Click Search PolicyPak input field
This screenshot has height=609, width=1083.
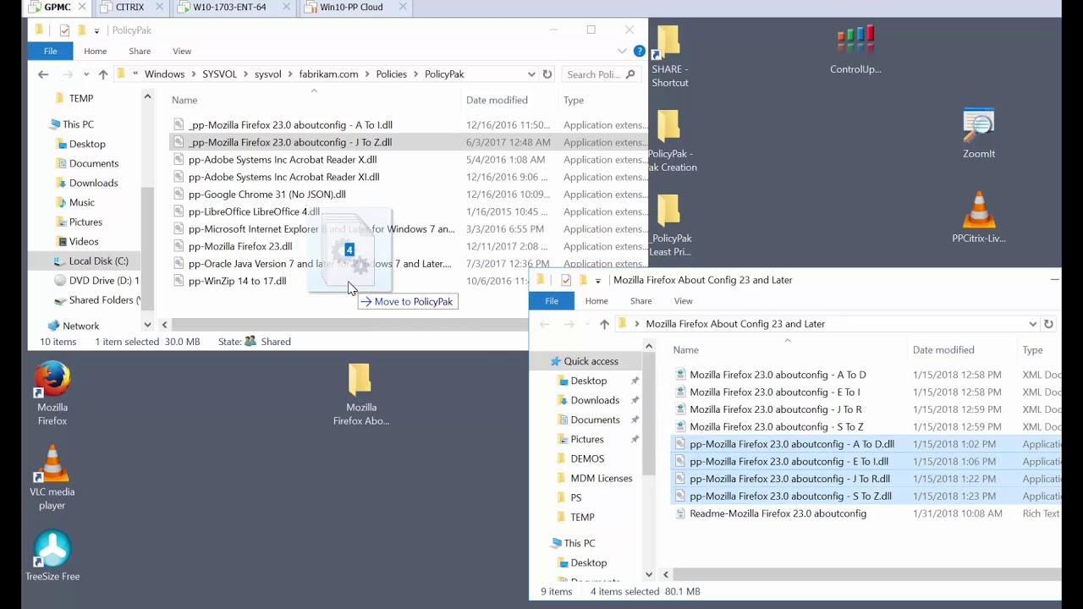pyautogui.click(x=593, y=74)
